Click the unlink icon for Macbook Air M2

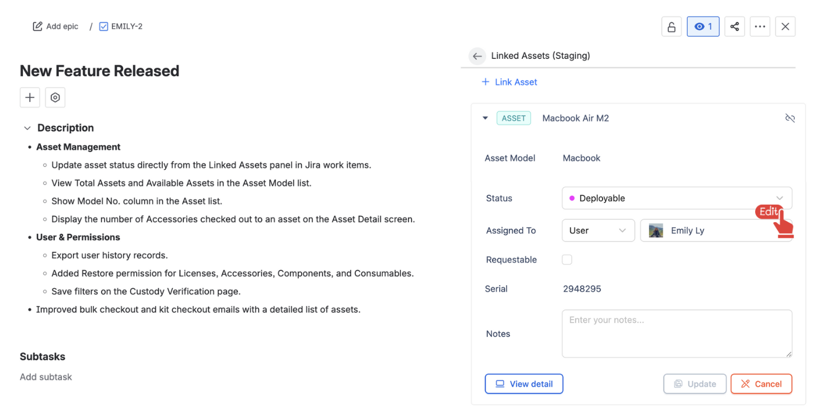tap(790, 118)
